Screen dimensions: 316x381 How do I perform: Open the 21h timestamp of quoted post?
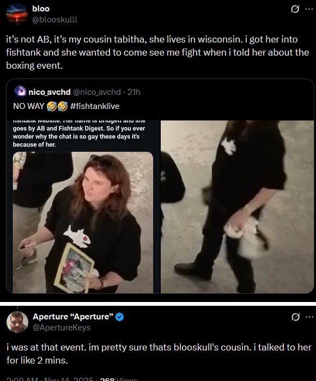pyautogui.click(x=134, y=92)
